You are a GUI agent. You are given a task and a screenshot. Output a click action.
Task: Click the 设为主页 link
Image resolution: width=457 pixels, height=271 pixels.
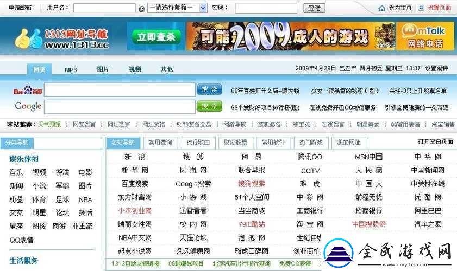click(400, 8)
